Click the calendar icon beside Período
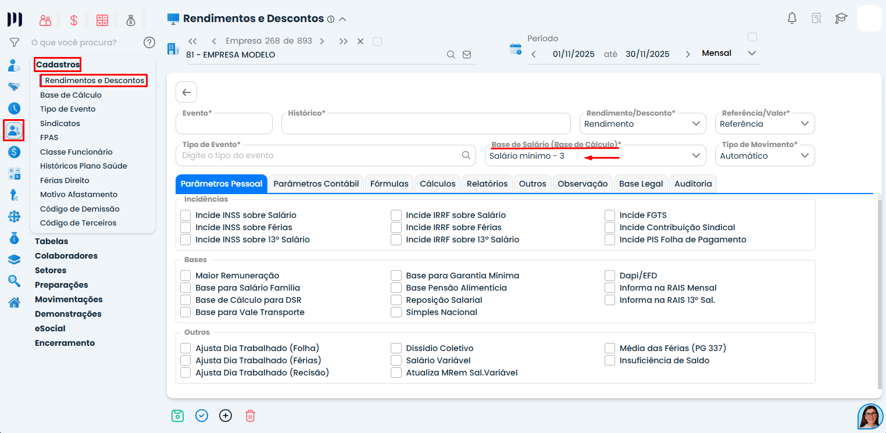The image size is (886, 433). point(516,49)
